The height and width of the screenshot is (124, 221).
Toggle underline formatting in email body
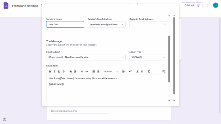[x=59, y=72]
